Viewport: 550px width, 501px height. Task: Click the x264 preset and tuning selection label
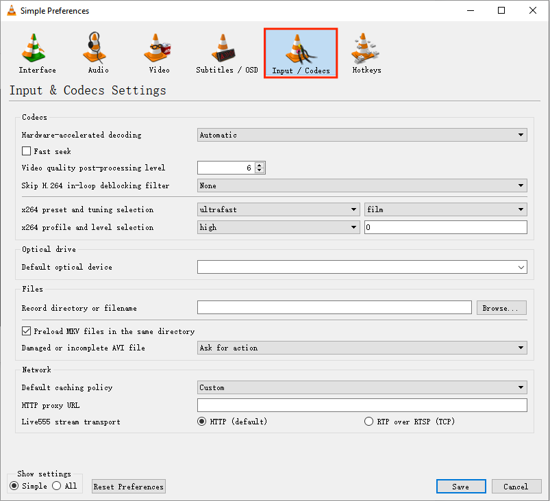88,209
